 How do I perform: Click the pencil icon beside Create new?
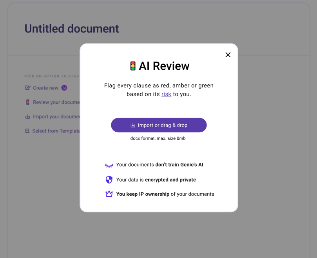28,88
